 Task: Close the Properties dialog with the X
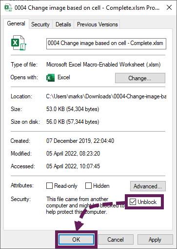click(x=169, y=7)
